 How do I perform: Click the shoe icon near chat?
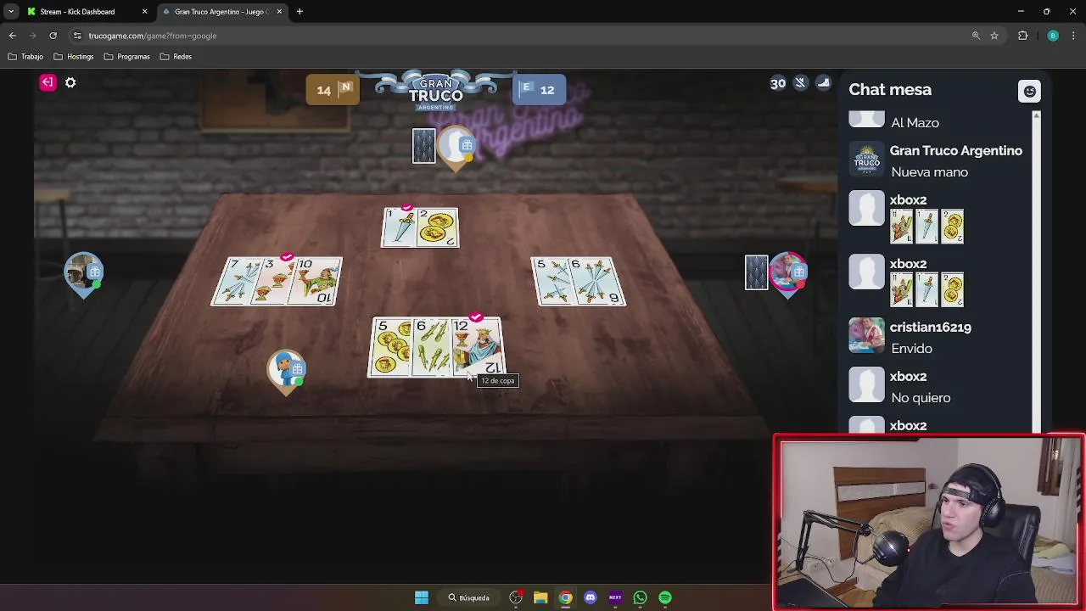[x=823, y=82]
